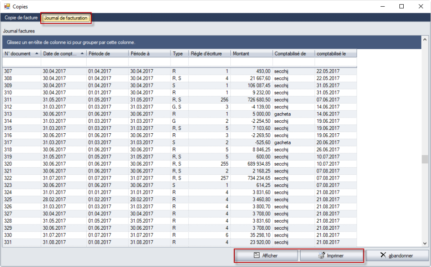Select document row 319
431x267 pixels.
pos(180,157)
